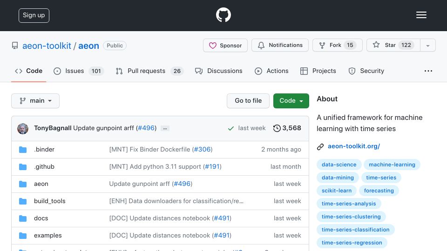Expand the star lists dropdown arrow
Screen dimensions: 447x251
click(428, 46)
